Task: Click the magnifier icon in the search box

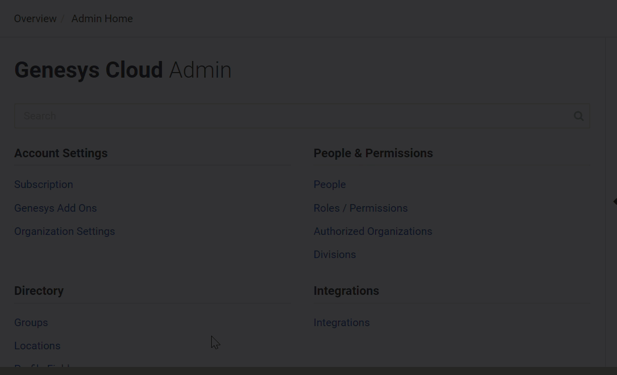Action: pyautogui.click(x=579, y=116)
